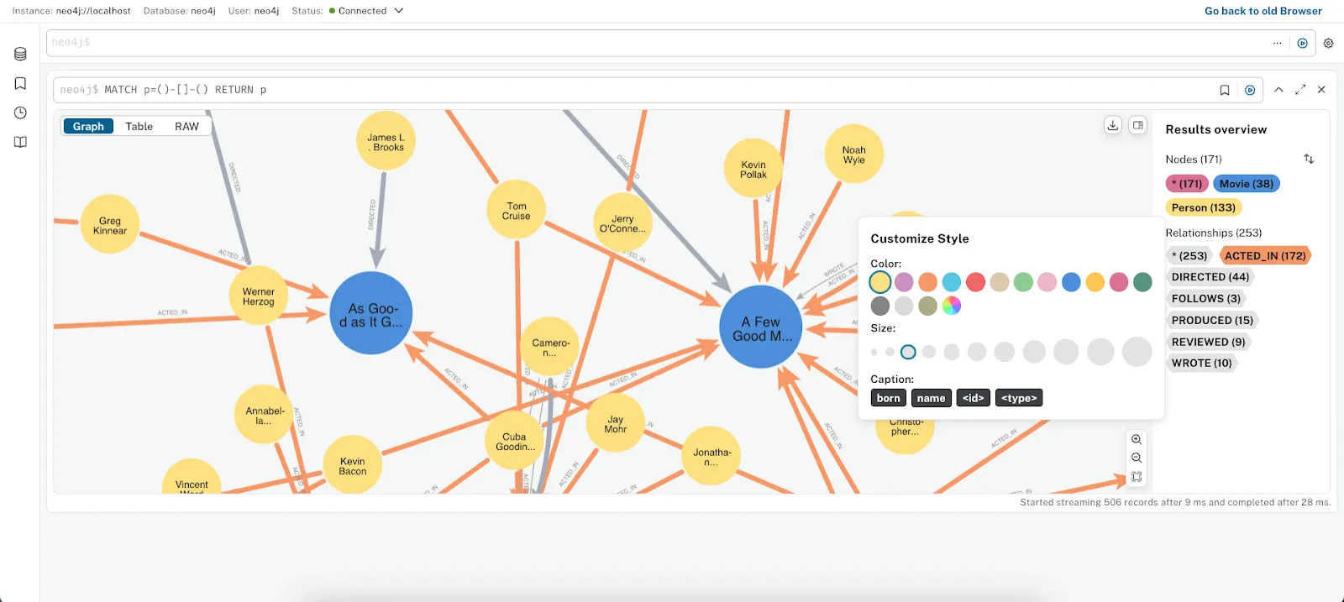The image size is (1344, 602).
Task: Pick the dark gray color swatch
Action: pos(880,306)
